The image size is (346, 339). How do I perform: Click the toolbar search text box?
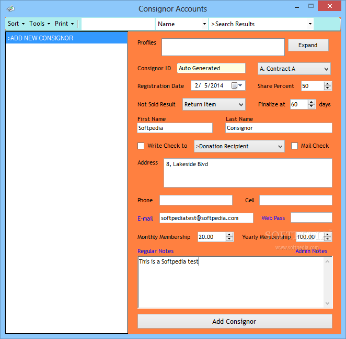tap(118, 24)
